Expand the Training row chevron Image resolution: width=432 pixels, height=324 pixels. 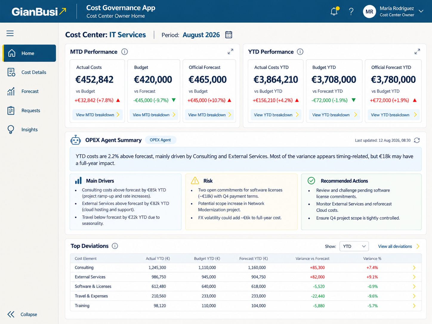coord(414,306)
